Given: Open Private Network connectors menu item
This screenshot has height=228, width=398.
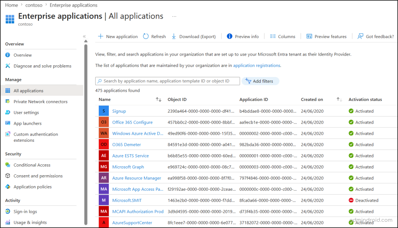Looking at the screenshot, I should [40, 101].
